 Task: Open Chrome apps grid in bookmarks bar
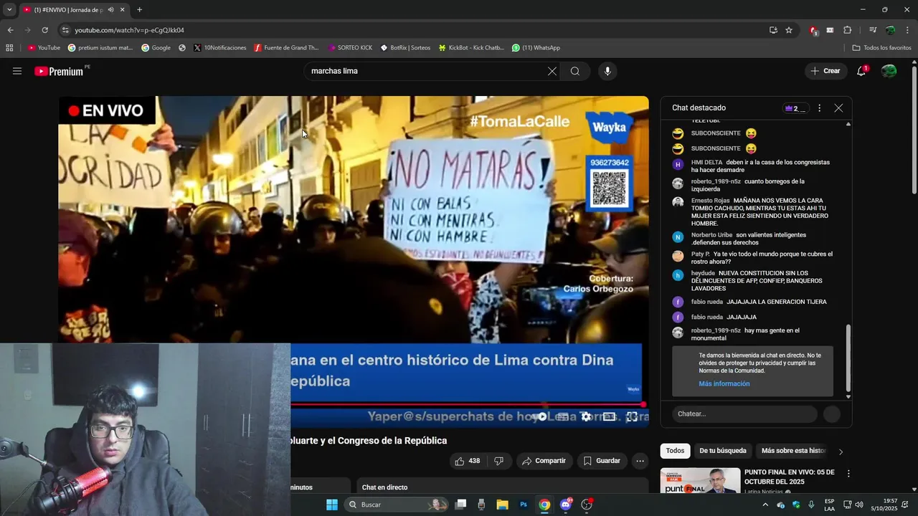(x=9, y=48)
